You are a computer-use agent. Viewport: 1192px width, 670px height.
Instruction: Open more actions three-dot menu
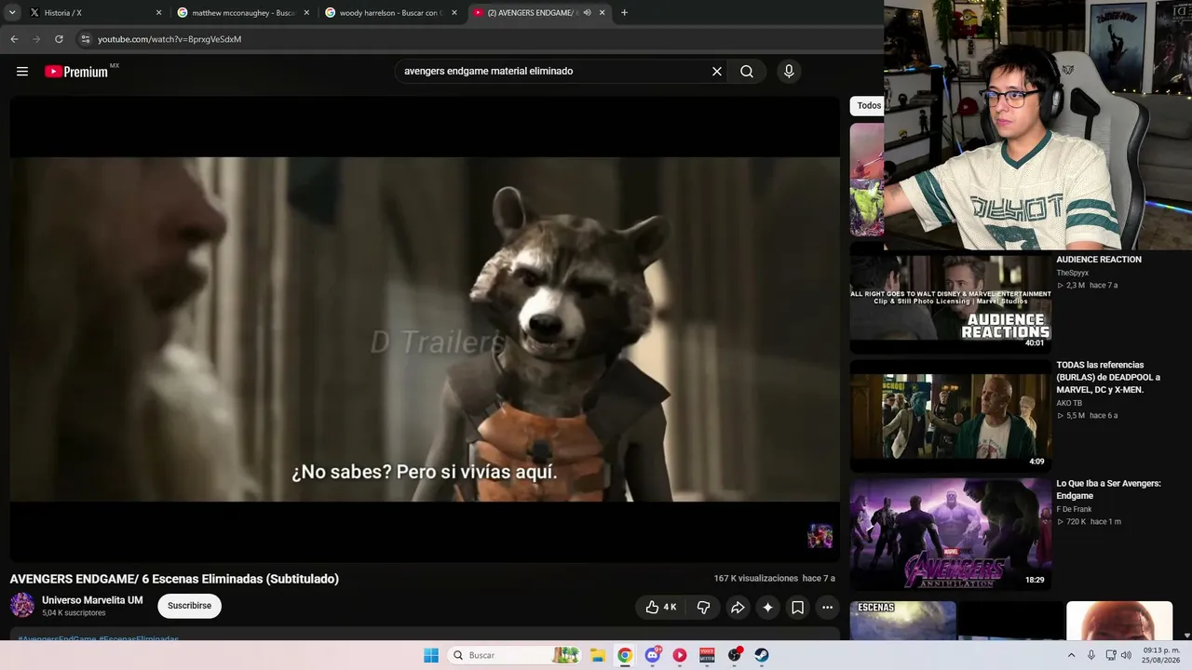tap(827, 608)
